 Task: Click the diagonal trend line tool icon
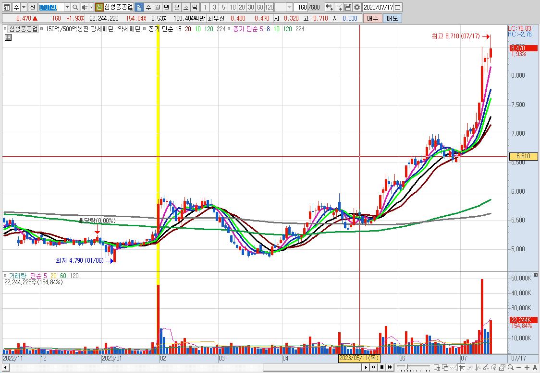(486, 368)
